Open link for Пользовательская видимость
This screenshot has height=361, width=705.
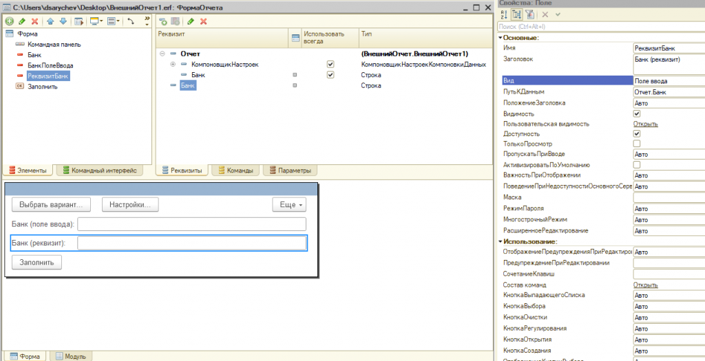(x=646, y=124)
